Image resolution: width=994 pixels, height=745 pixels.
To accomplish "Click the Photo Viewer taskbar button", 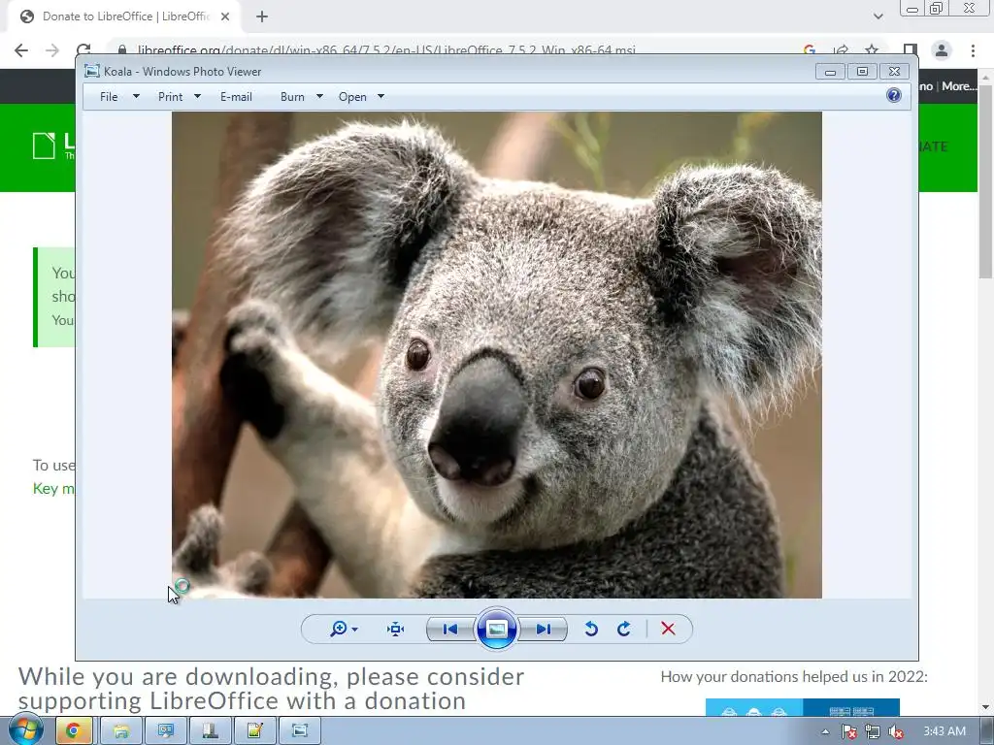I will [x=300, y=731].
